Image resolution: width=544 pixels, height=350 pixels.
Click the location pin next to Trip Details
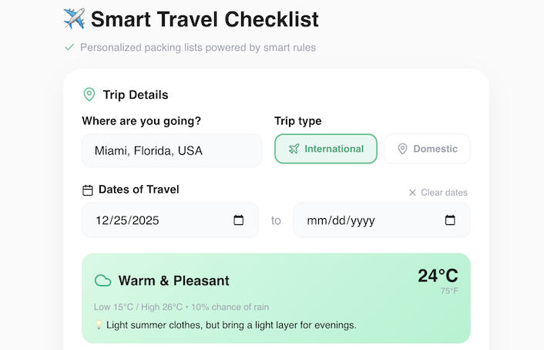click(x=89, y=95)
